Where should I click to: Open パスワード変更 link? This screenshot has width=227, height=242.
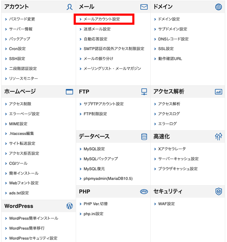pyautogui.click(x=22, y=19)
